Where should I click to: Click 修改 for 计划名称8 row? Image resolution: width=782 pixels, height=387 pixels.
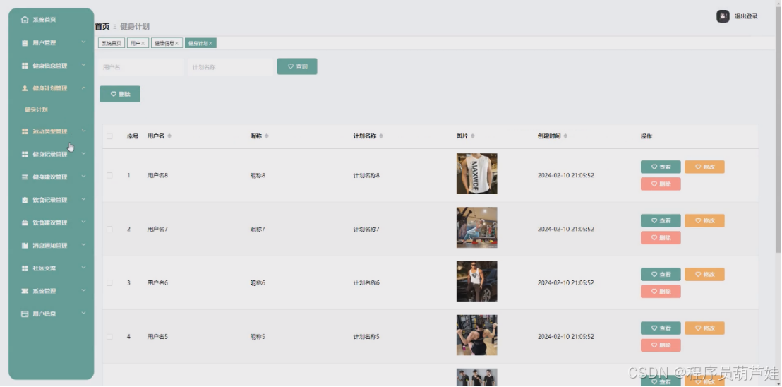(x=704, y=167)
